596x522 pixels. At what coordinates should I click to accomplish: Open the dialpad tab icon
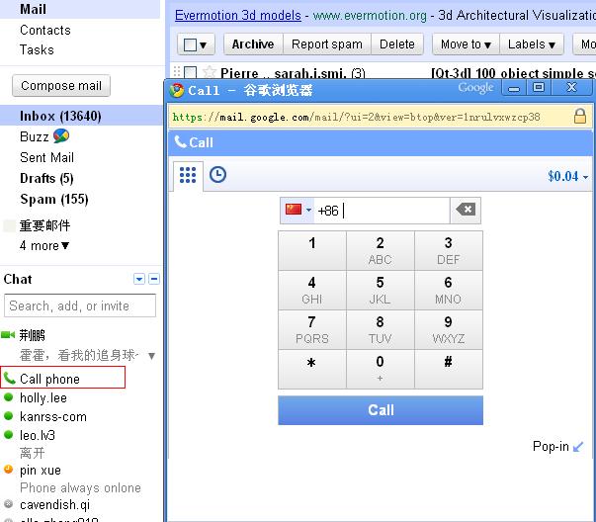coord(188,175)
